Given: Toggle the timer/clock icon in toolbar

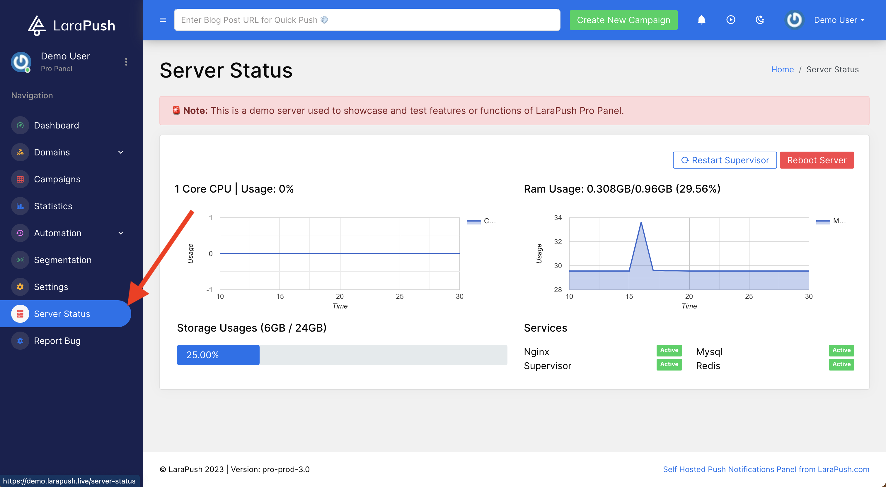Looking at the screenshot, I should click(729, 20).
